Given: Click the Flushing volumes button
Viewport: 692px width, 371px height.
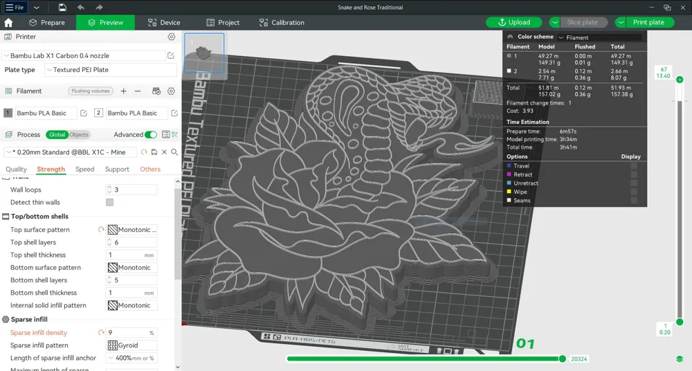Looking at the screenshot, I should [91, 91].
